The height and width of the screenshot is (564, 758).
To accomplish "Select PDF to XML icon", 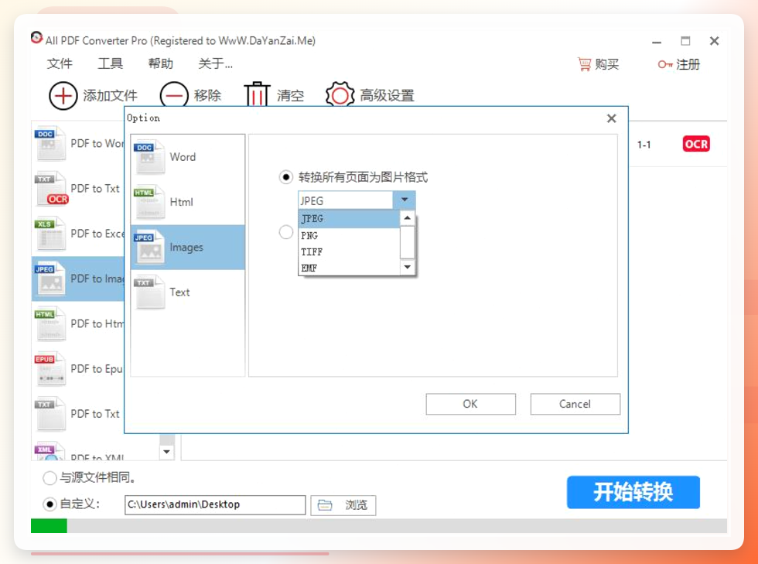I will (x=50, y=451).
